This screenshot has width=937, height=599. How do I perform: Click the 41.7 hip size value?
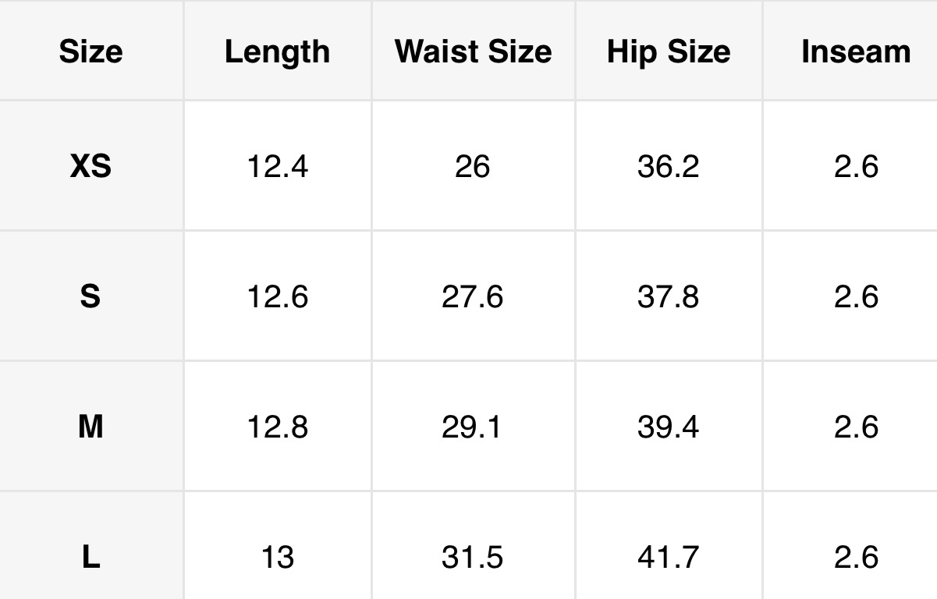(669, 557)
